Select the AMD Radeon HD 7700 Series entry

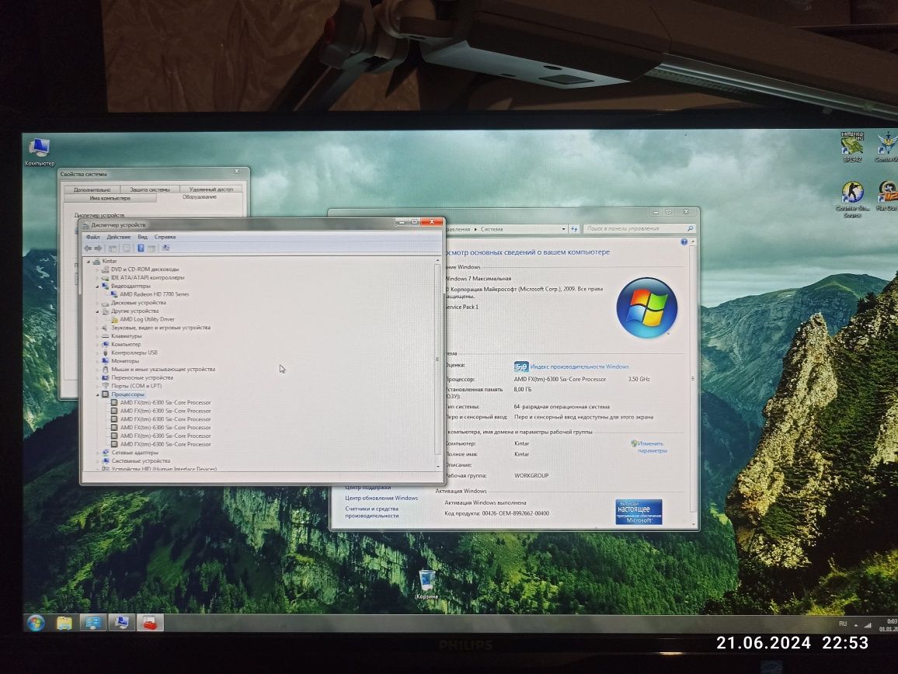(x=154, y=294)
